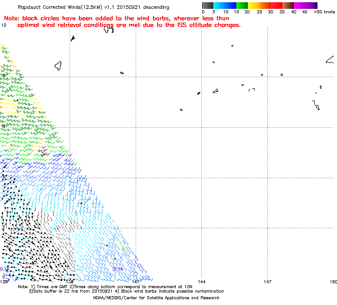Click the '35' legend scale label
The height and width of the screenshot is (305, 337).
pyautogui.click(x=282, y=12)
